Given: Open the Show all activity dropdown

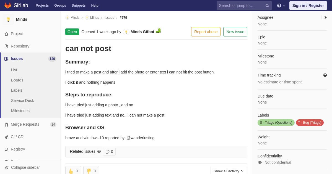Looking at the screenshot, I should [x=229, y=171].
